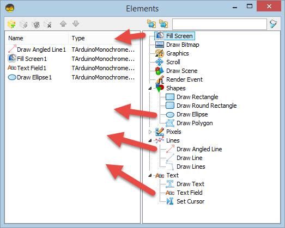Expand the Pixels tree group
Image resolution: width=285 pixels, height=228 pixels.
(150, 132)
